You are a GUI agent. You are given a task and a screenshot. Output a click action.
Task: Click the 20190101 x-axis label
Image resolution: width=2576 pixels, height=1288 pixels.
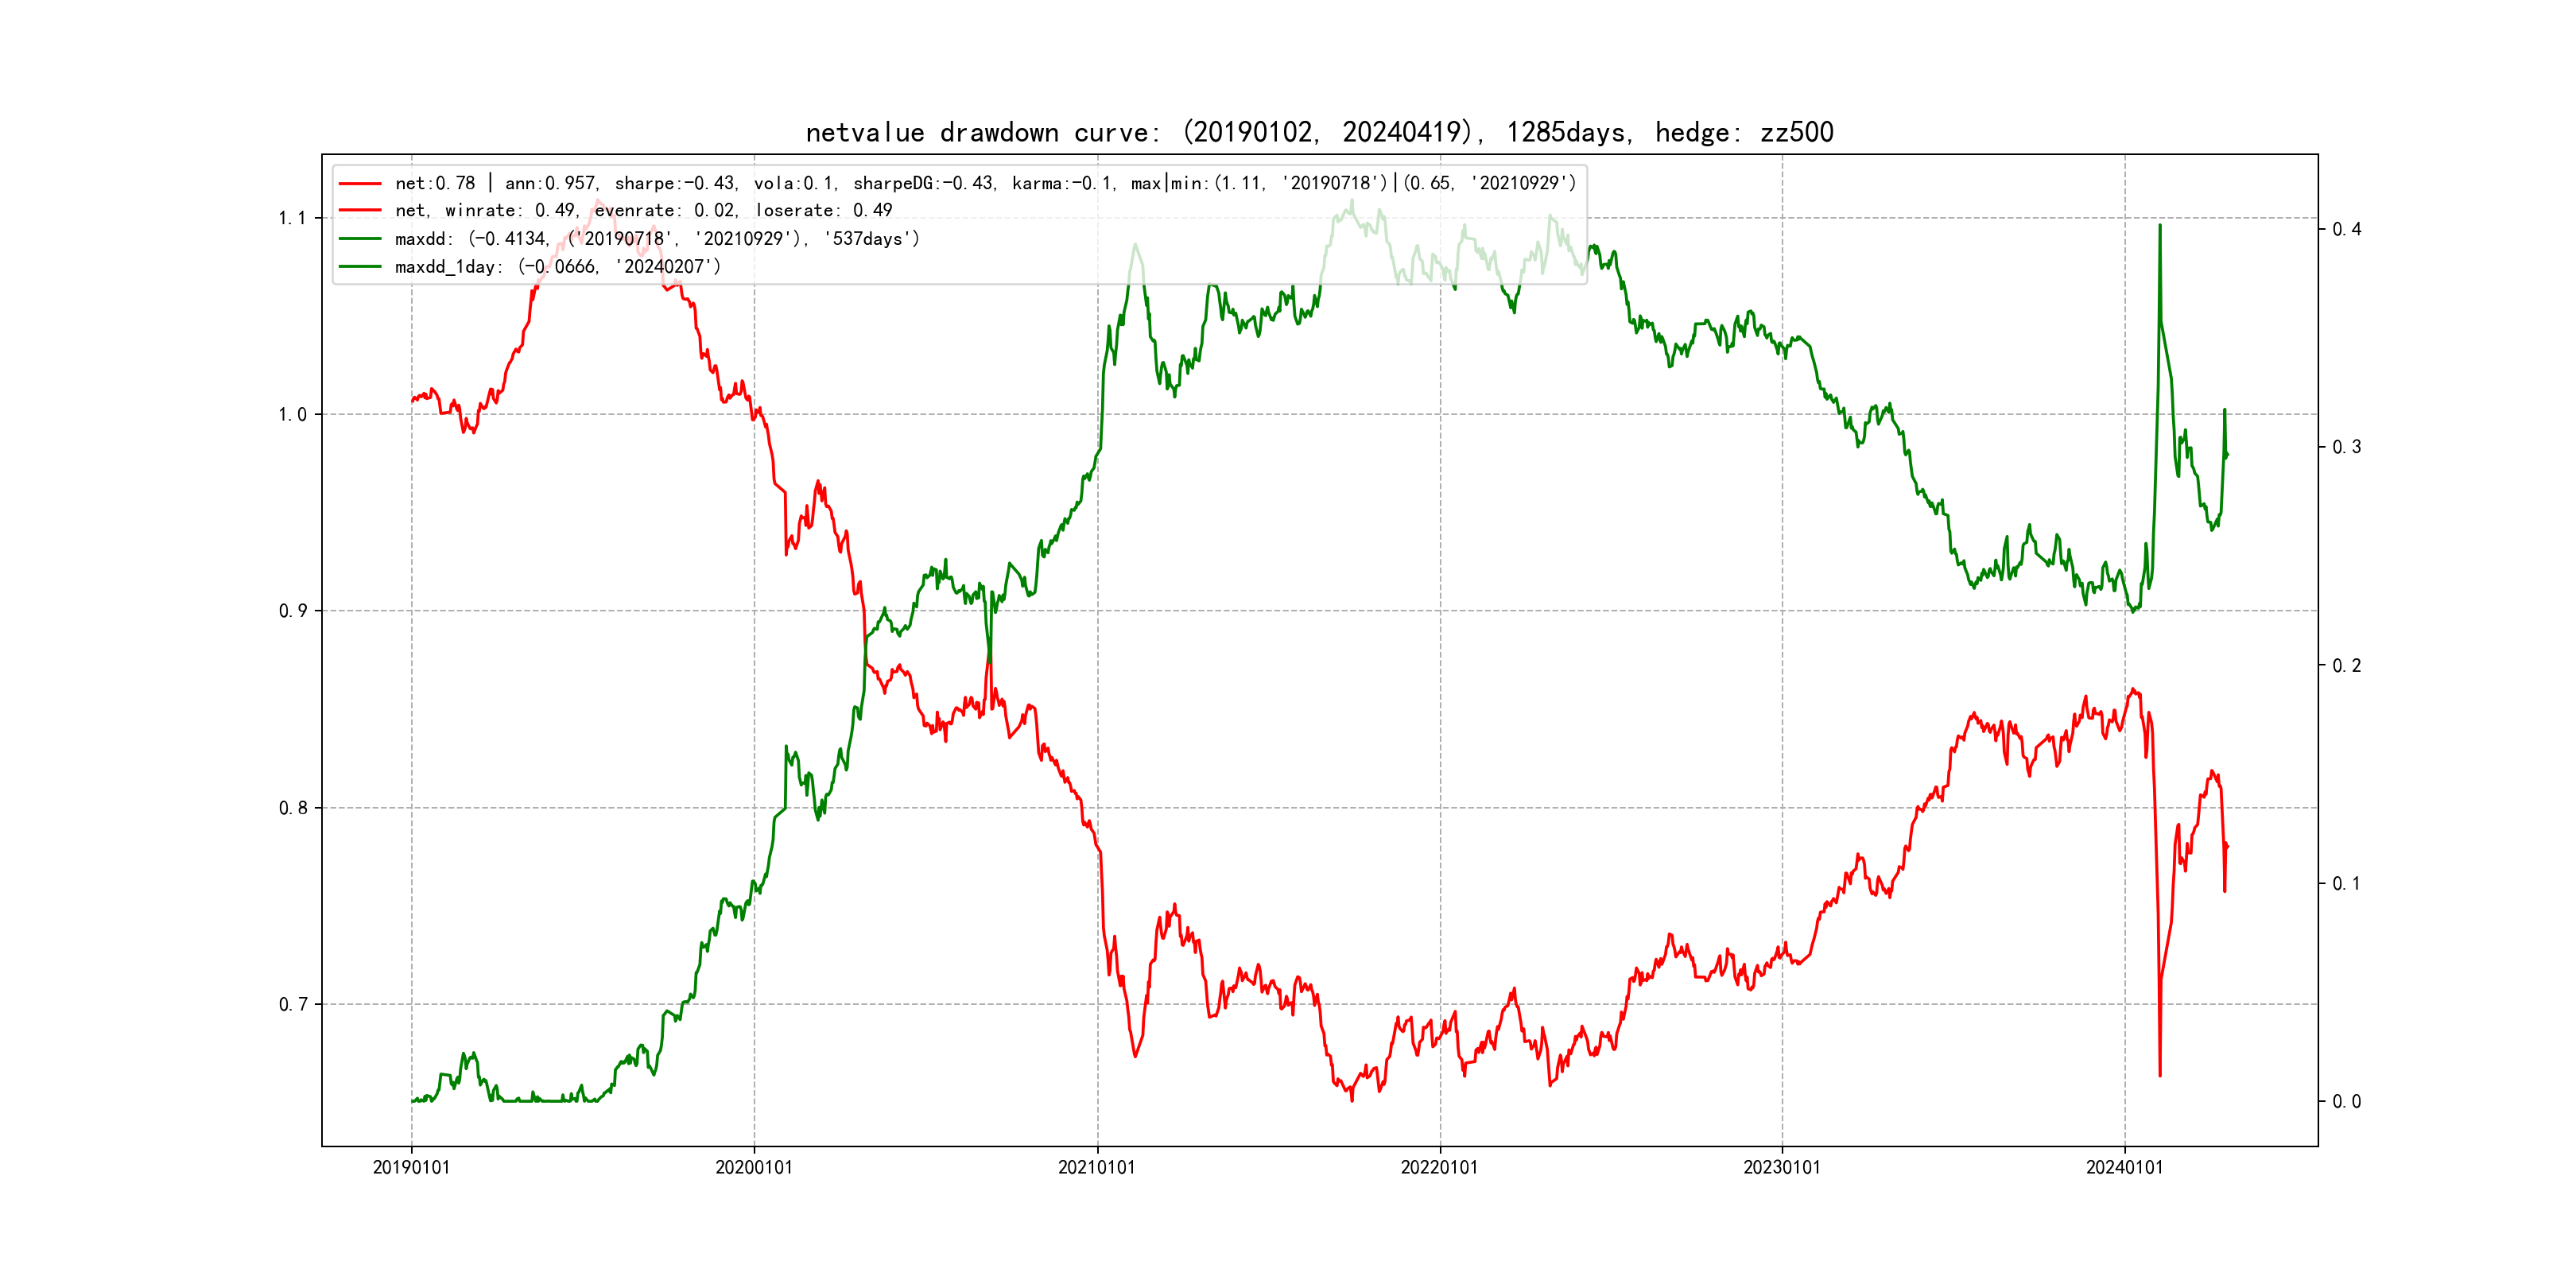coord(411,1167)
